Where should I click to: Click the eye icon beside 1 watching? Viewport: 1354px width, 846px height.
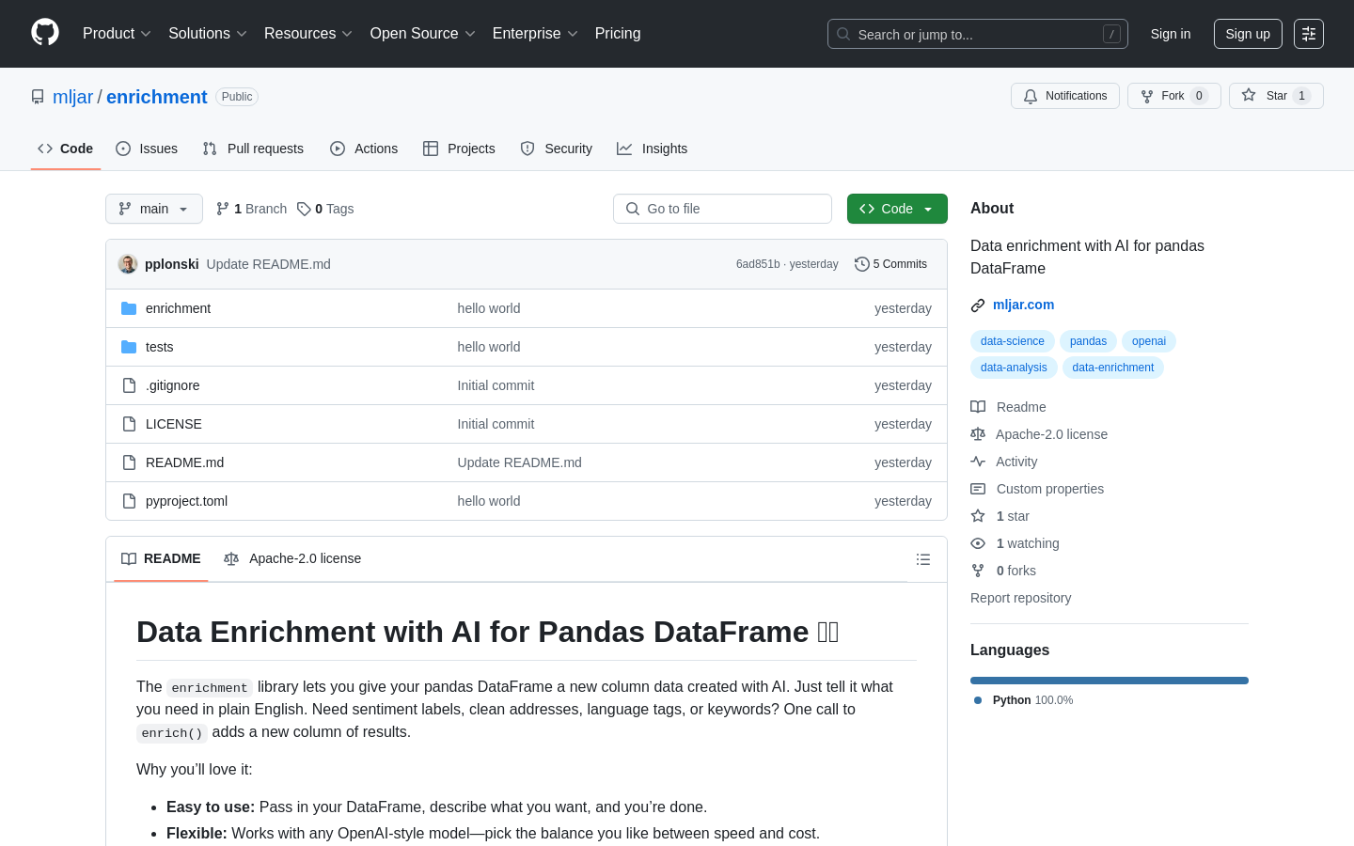[x=978, y=543]
